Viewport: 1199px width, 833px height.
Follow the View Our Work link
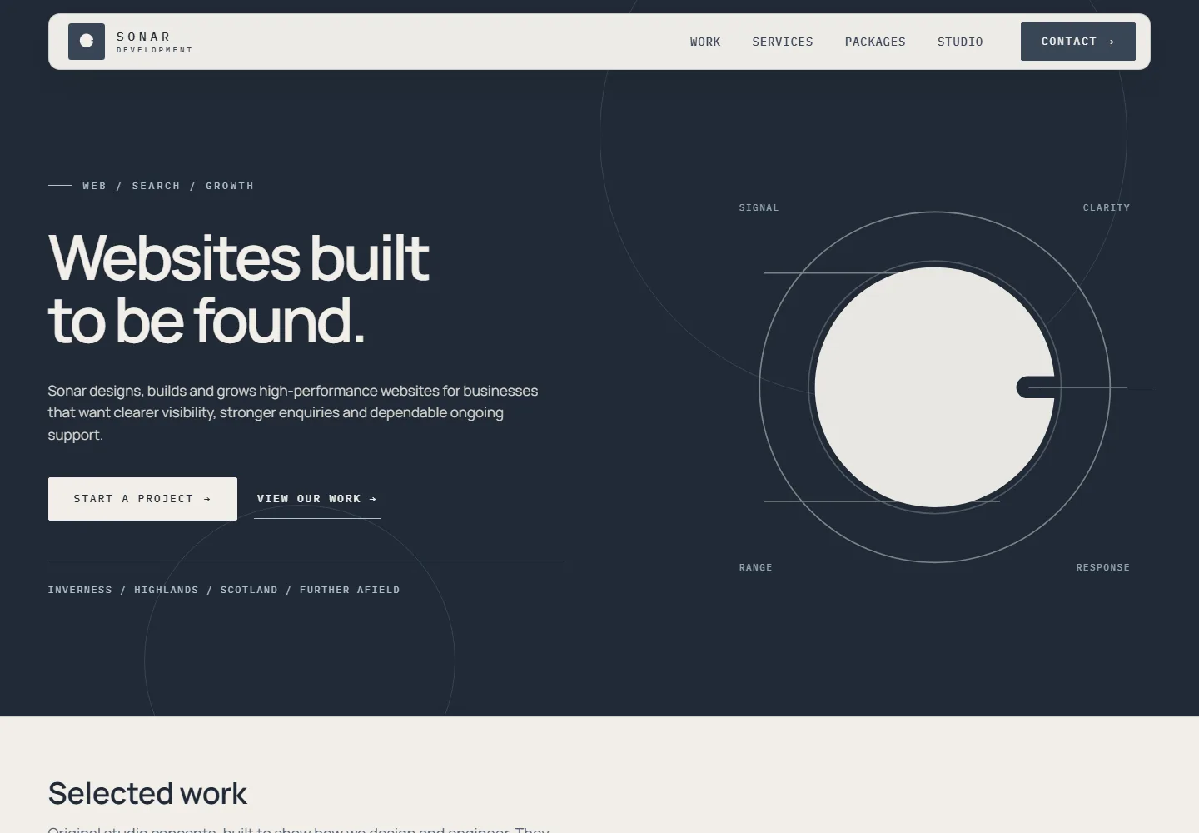click(317, 499)
